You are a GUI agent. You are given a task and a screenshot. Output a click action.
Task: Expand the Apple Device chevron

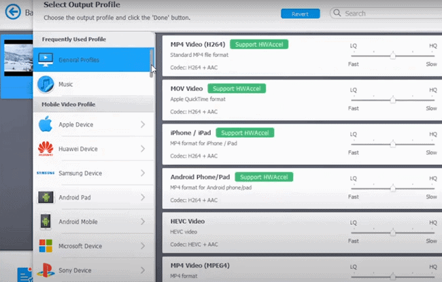coord(143,124)
